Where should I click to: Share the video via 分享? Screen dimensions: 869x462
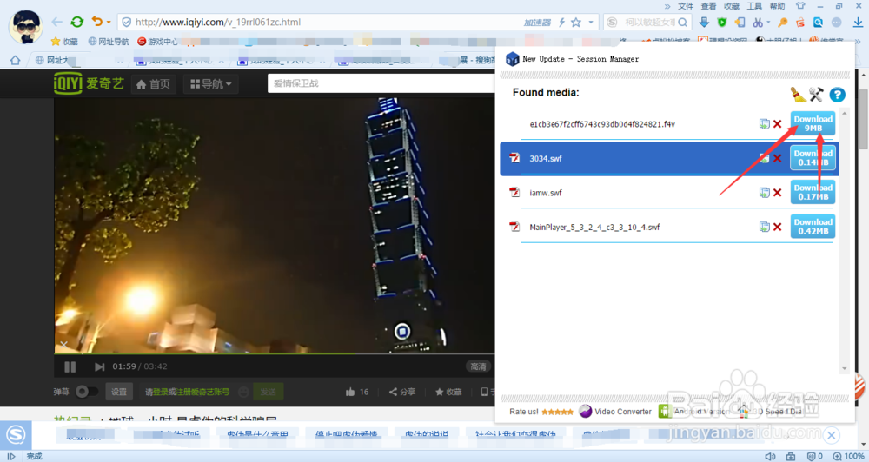click(x=402, y=392)
